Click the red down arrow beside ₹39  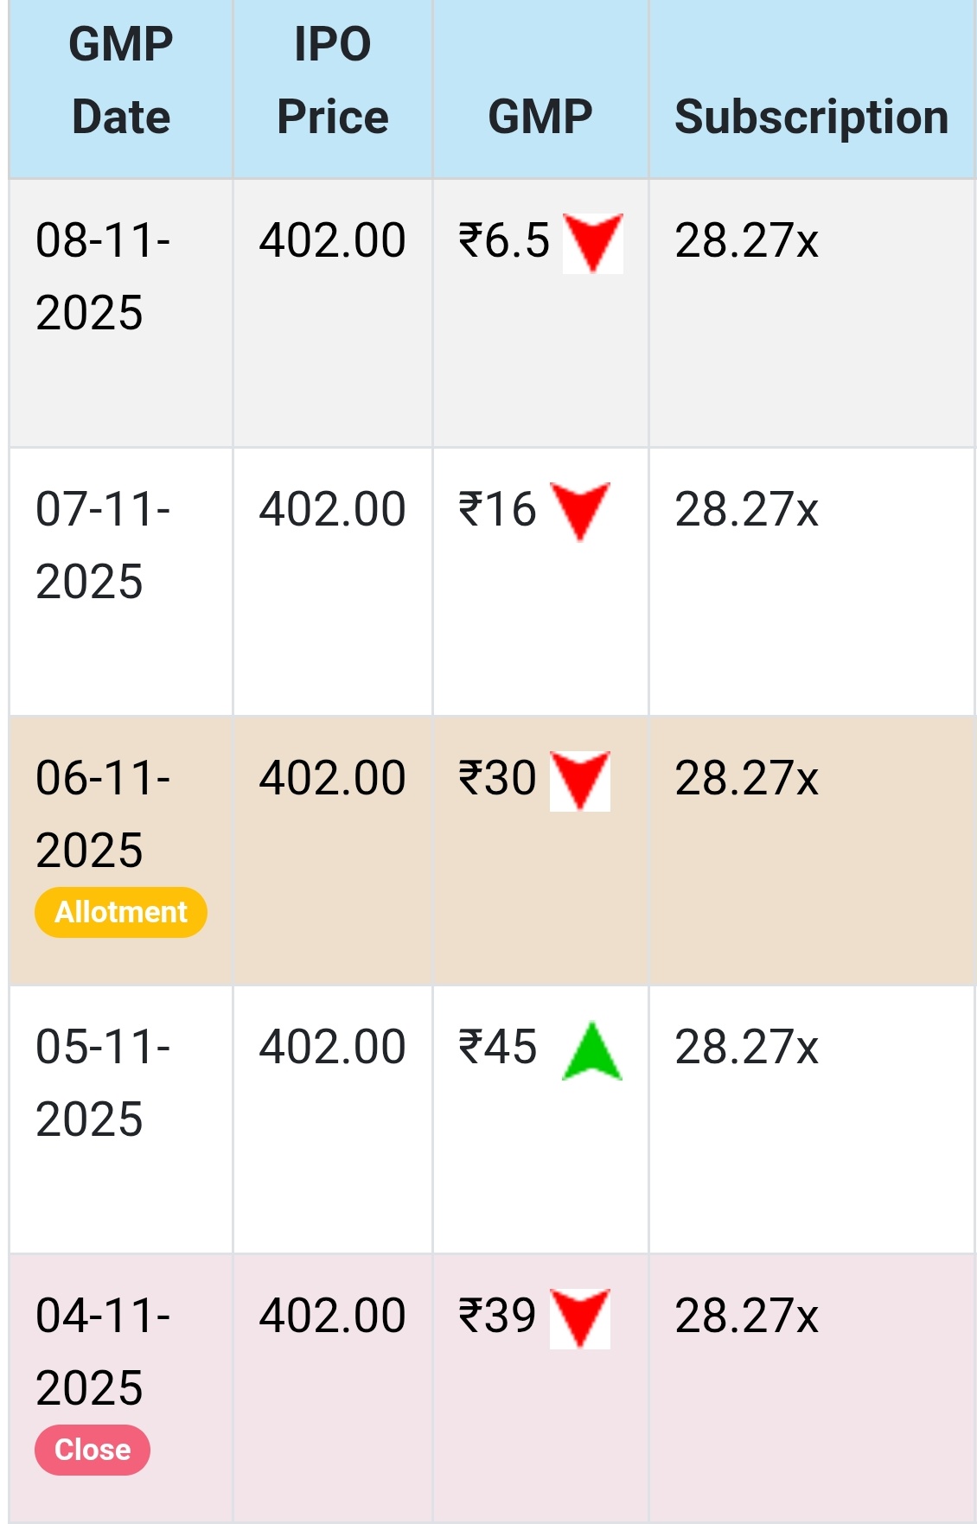[x=580, y=1318]
